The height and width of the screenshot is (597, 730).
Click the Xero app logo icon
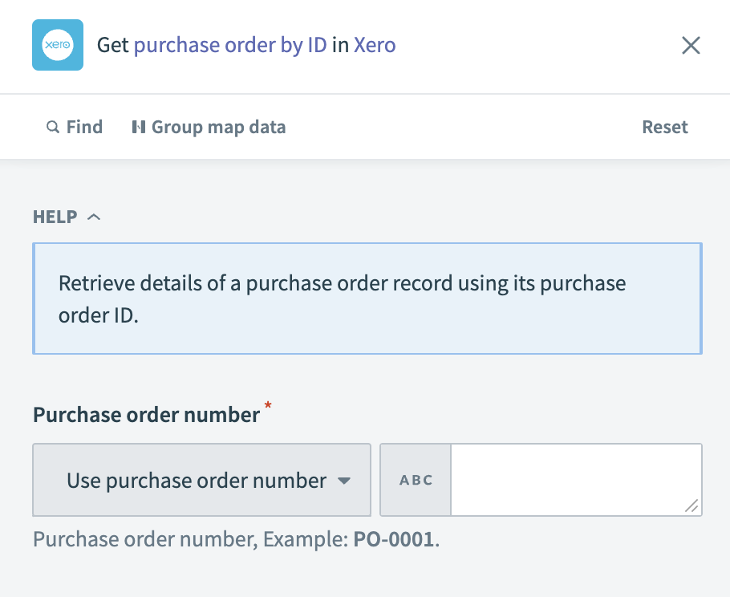[x=57, y=45]
